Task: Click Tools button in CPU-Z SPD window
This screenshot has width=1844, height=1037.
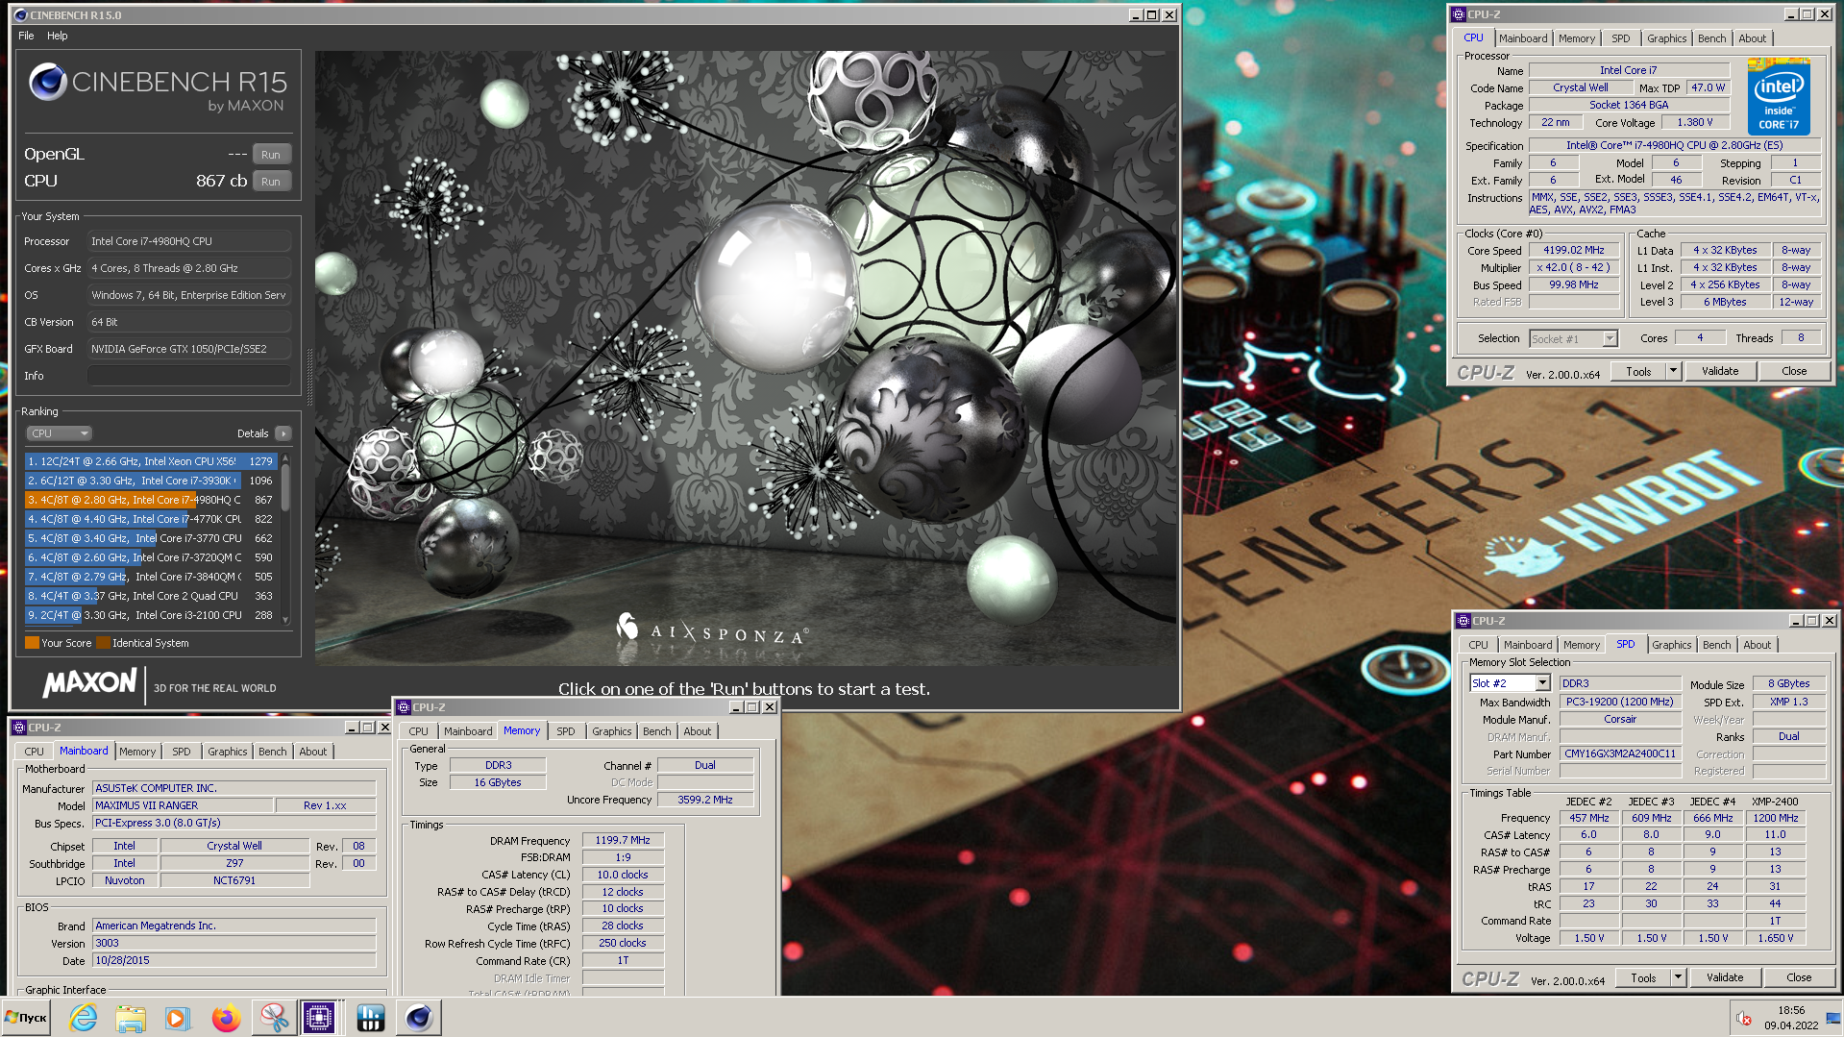Action: [1643, 978]
